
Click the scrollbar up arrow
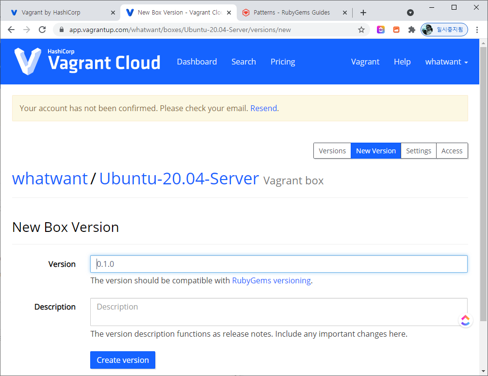pyautogui.click(x=483, y=43)
